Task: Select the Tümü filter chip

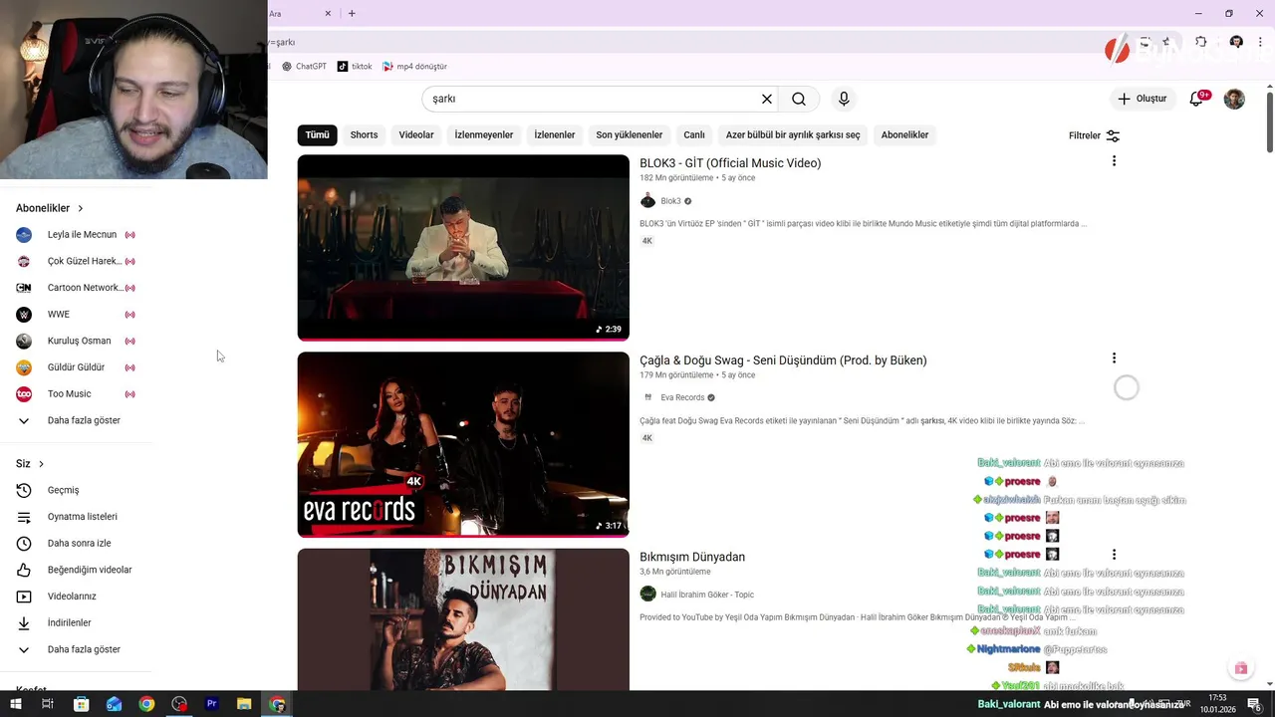Action: [317, 134]
